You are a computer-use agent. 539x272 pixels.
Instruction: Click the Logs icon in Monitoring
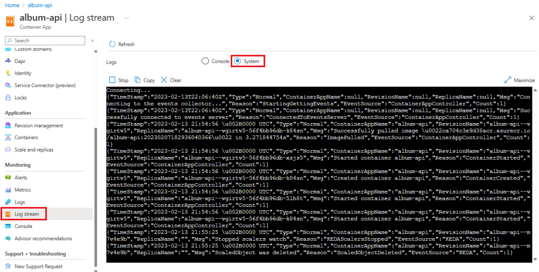pyautogui.click(x=8, y=202)
